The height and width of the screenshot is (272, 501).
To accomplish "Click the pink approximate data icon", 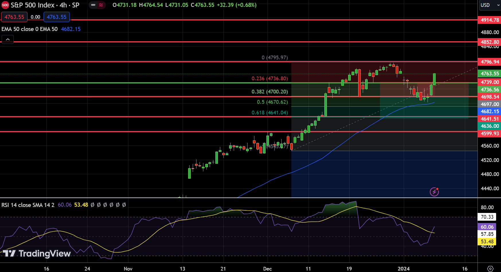I will click(101, 5).
